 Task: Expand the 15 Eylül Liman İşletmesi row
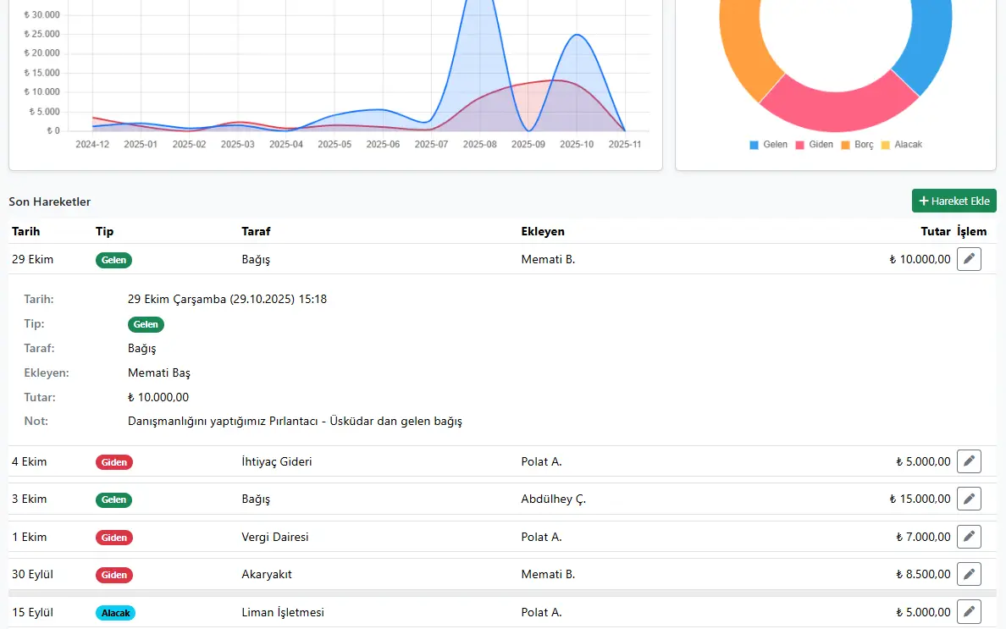click(x=339, y=611)
